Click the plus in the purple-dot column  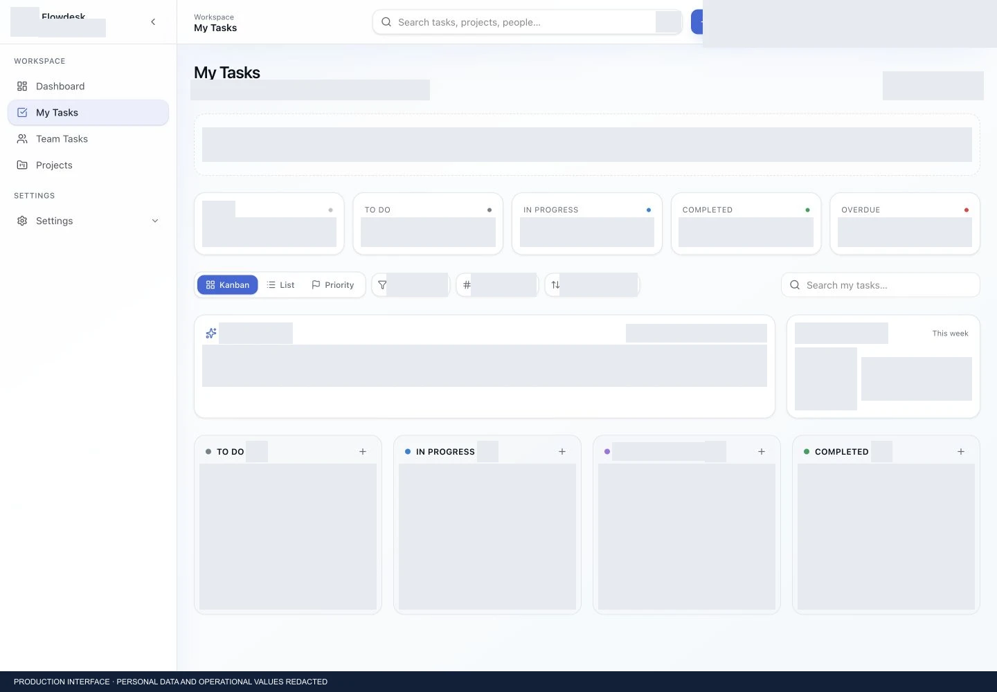coord(762,452)
